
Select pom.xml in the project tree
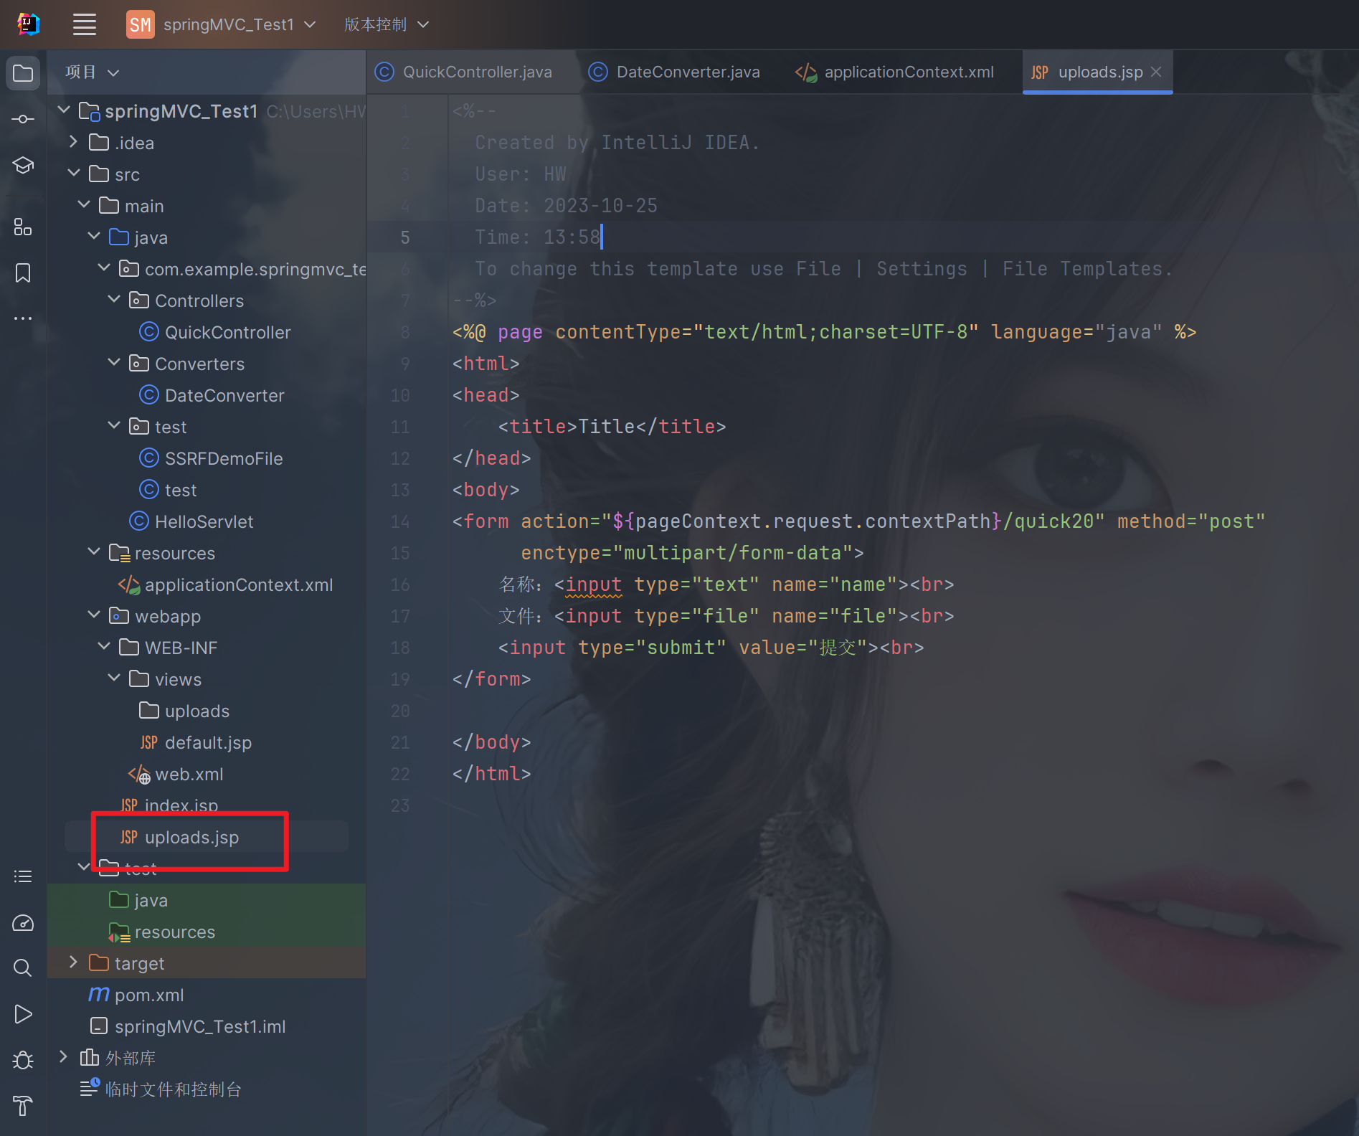136,995
